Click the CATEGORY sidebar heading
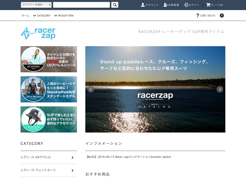 (32, 144)
